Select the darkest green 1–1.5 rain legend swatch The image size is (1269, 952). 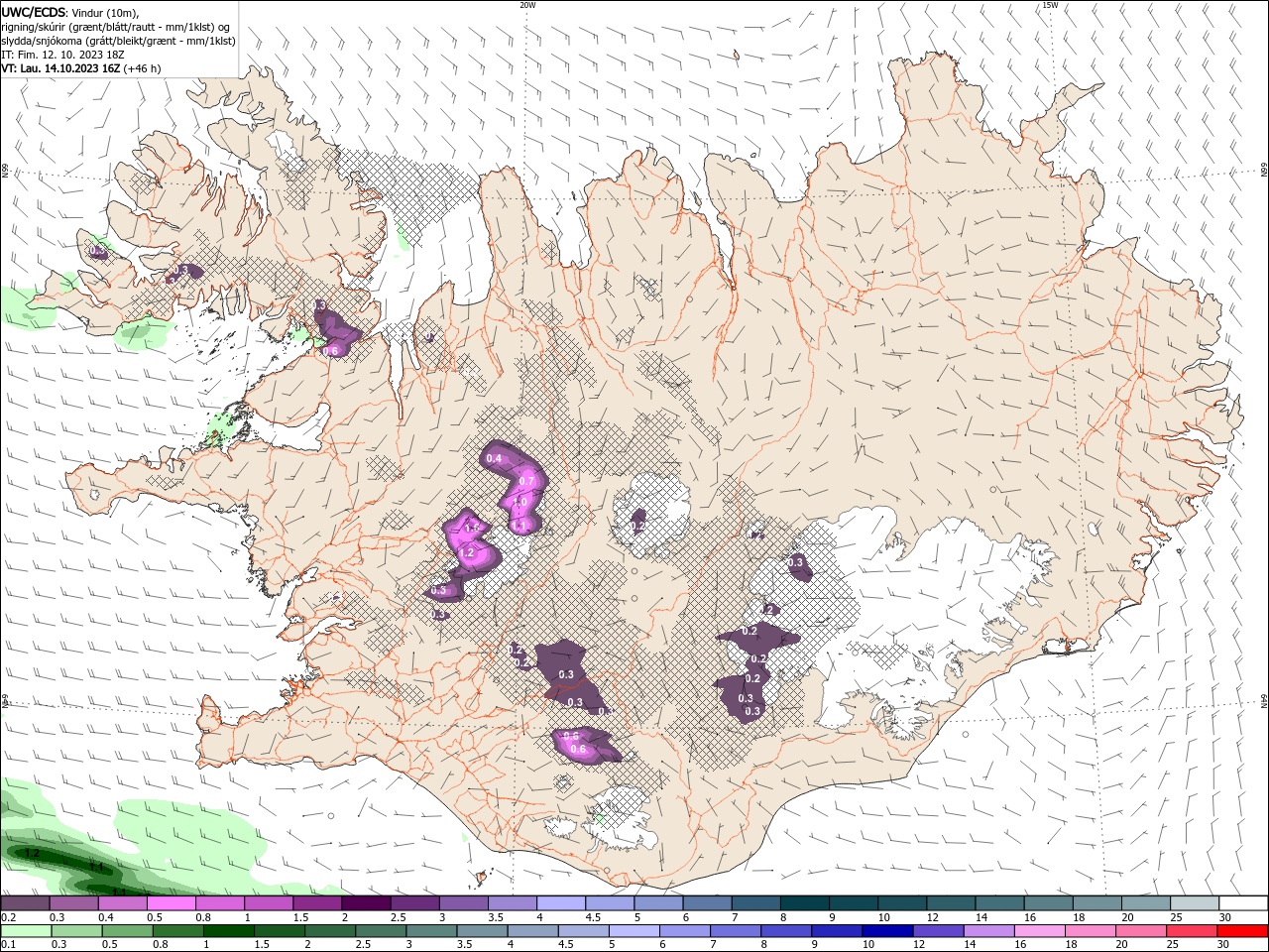click(x=228, y=931)
